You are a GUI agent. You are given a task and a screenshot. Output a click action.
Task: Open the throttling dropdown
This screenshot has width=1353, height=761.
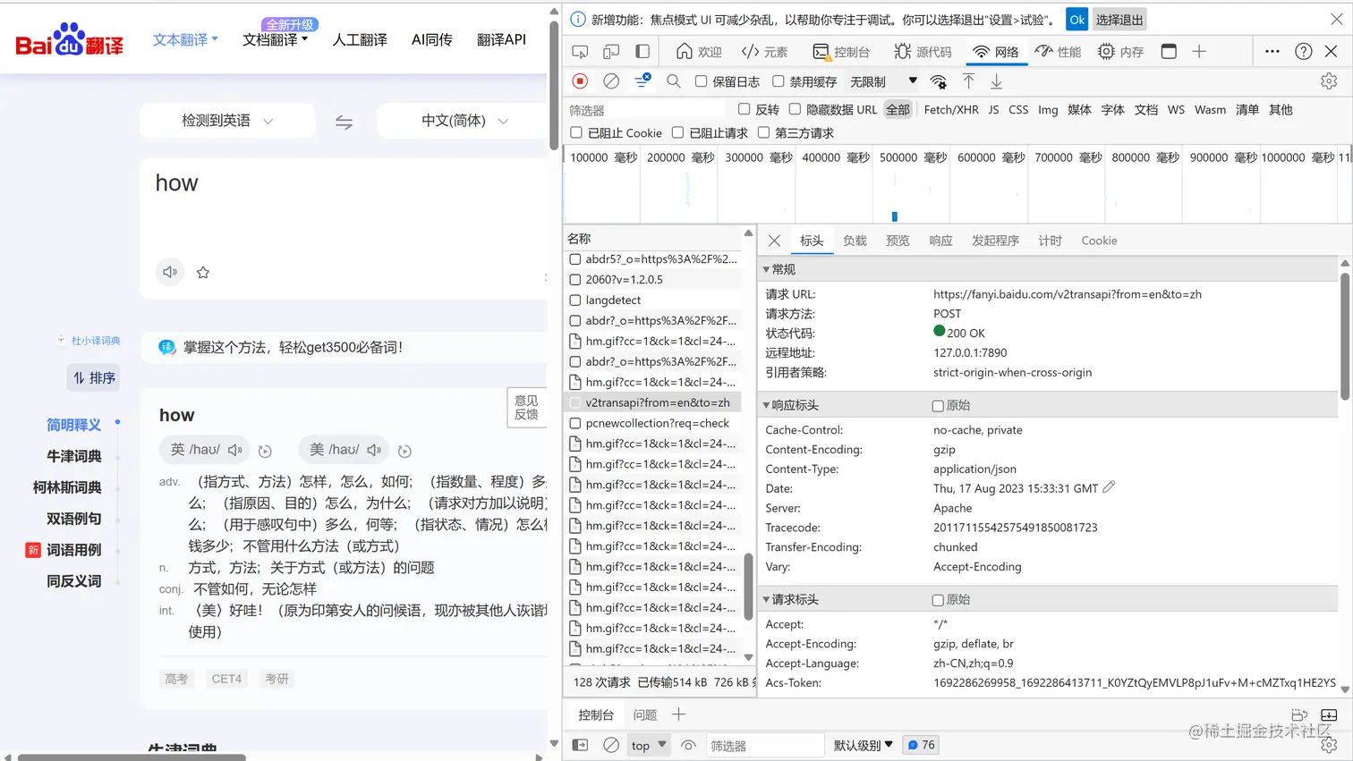click(x=883, y=81)
